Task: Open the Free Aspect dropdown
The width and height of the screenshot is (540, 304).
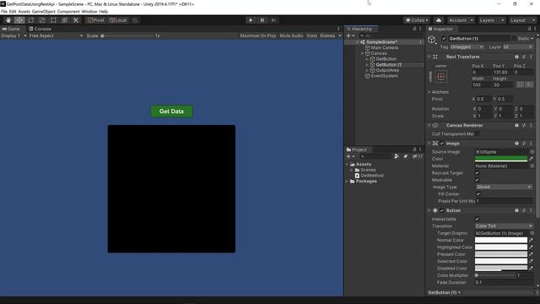Action: [x=56, y=35]
